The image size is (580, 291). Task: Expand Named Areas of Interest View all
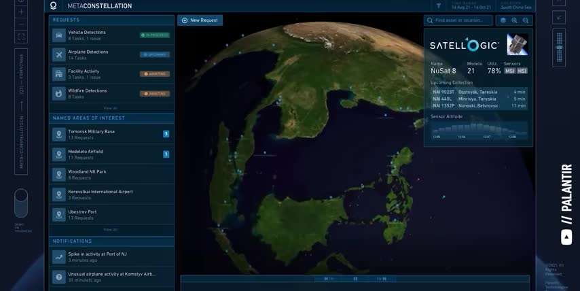[110, 229]
